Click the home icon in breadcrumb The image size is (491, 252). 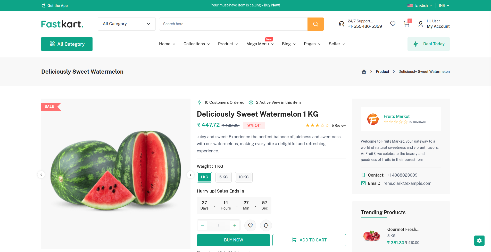364,72
